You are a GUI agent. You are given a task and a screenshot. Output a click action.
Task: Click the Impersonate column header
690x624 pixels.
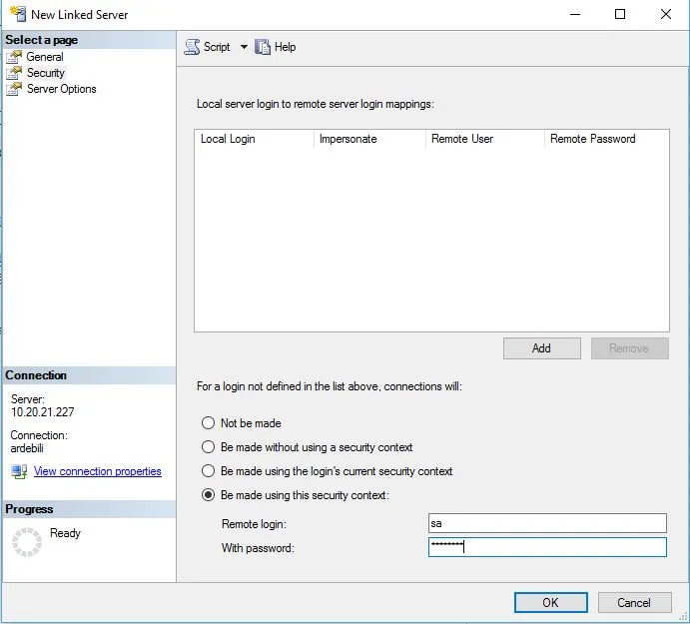[x=369, y=139]
